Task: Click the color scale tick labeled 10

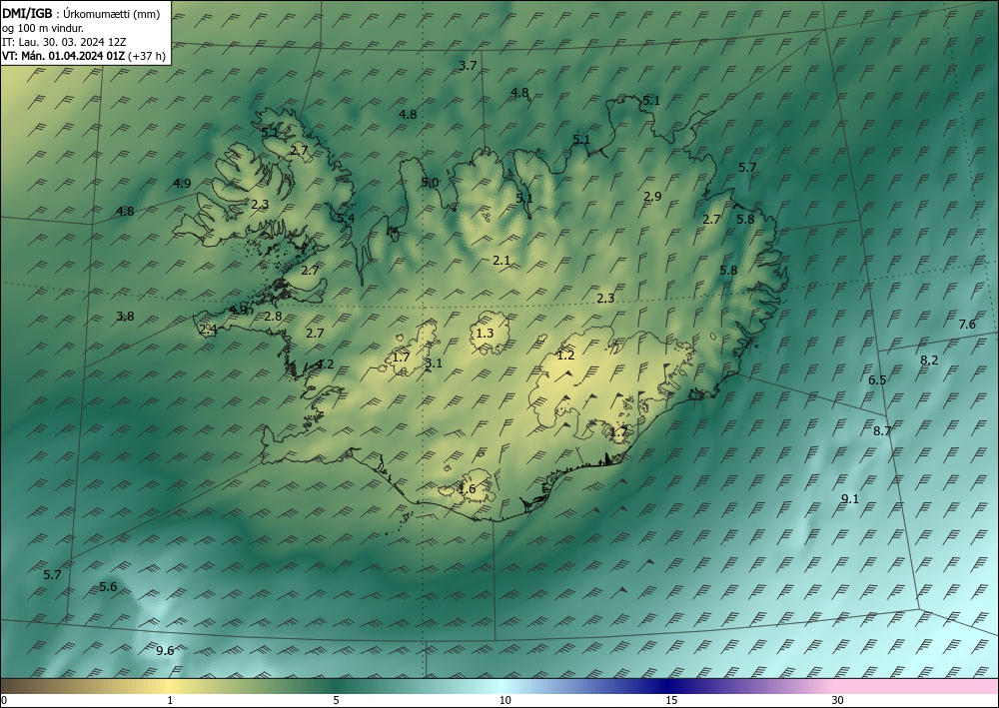Action: click(505, 700)
